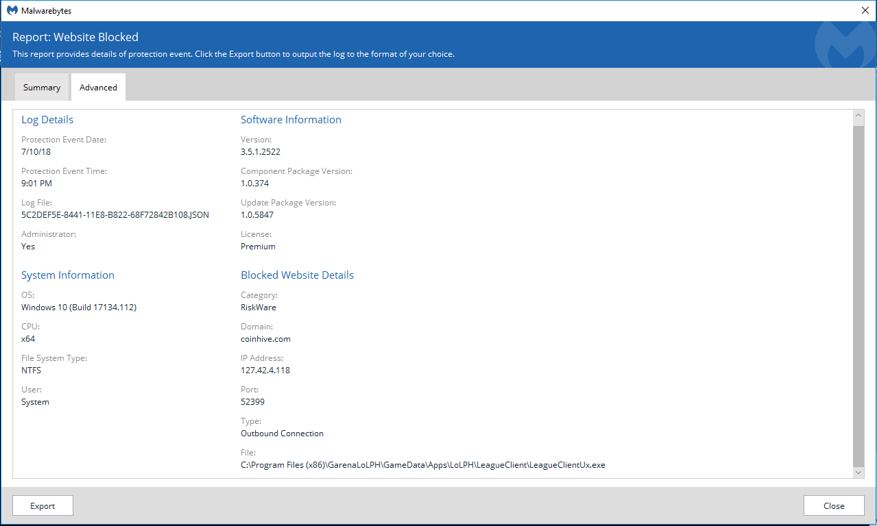This screenshot has width=877, height=526.
Task: Click component package version 1.0.374
Action: [256, 184]
